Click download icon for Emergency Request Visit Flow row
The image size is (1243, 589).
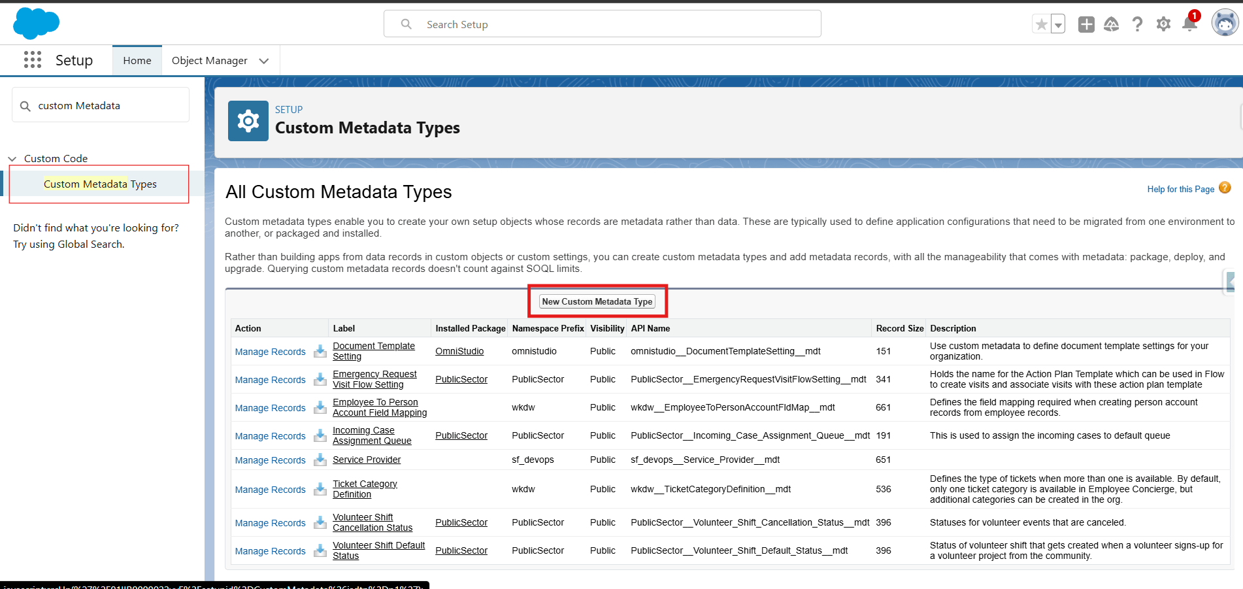point(320,380)
